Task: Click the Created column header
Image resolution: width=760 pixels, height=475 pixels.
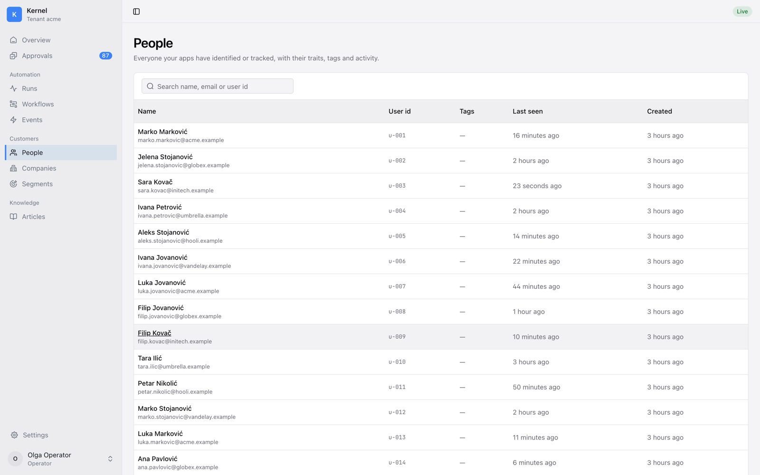Action: pyautogui.click(x=659, y=111)
